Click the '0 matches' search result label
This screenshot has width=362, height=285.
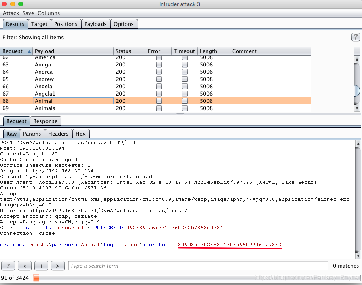click(345, 266)
